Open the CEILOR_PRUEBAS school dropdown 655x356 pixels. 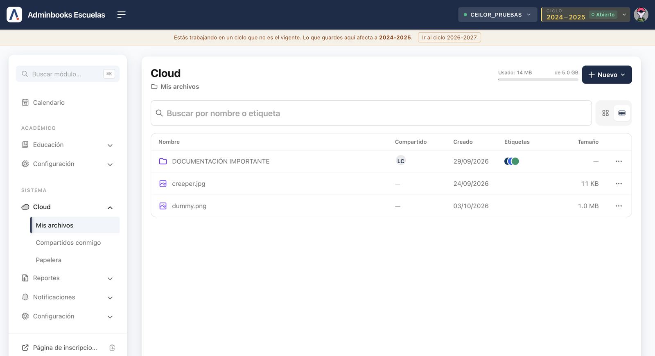(x=497, y=15)
